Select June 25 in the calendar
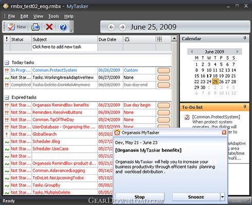The width and height of the screenshot is (252, 205). (215, 81)
